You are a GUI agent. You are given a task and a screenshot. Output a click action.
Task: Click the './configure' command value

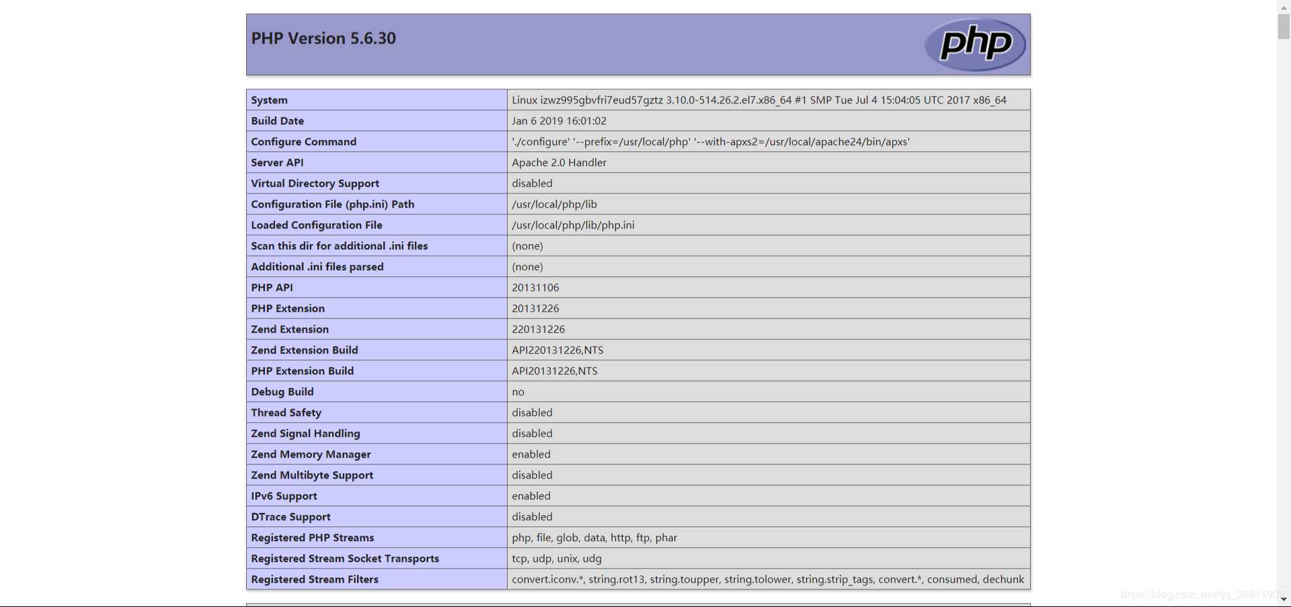[711, 142]
